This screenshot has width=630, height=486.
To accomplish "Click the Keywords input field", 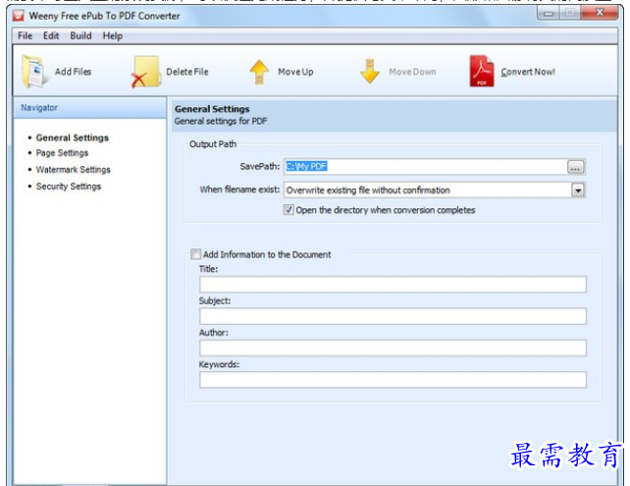I will [x=393, y=380].
